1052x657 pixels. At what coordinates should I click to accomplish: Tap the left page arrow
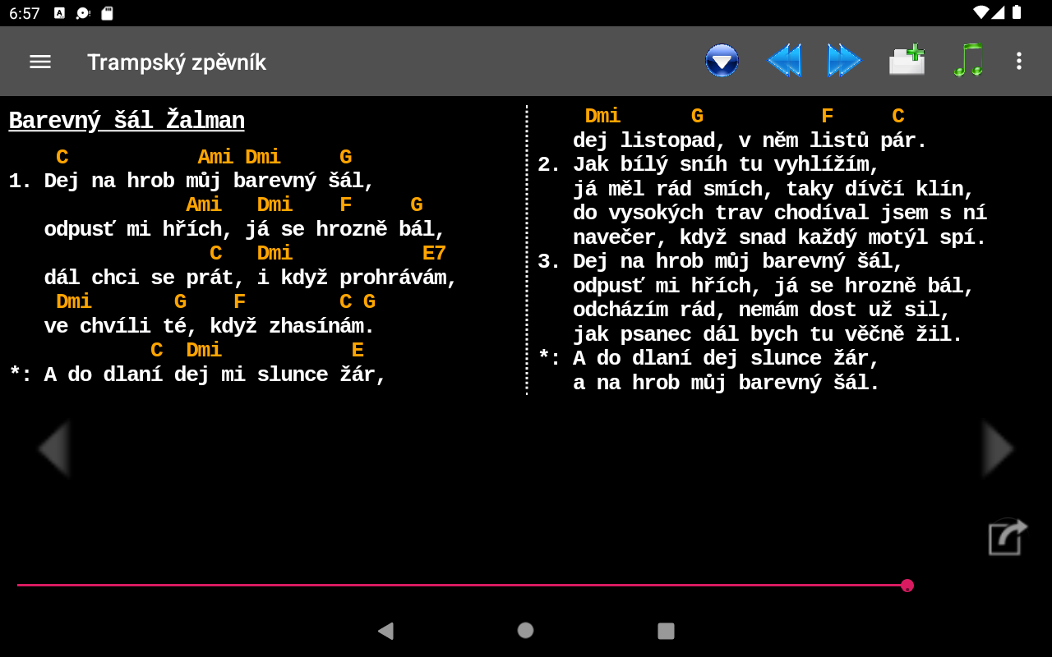(53, 448)
